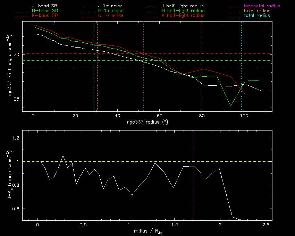Click the 'ngc337 radius' x-axis title
Viewport: 295px width, 236px height.
tap(147, 122)
